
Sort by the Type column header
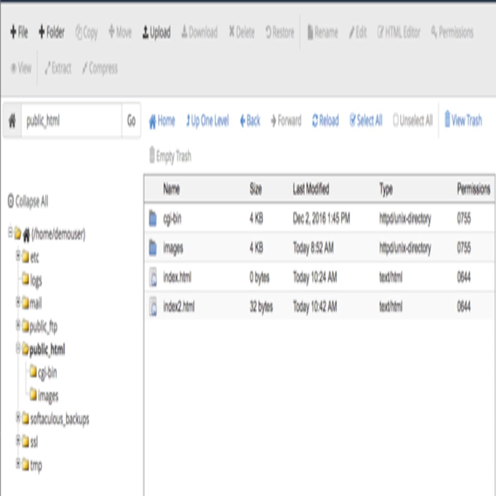pyautogui.click(x=386, y=189)
